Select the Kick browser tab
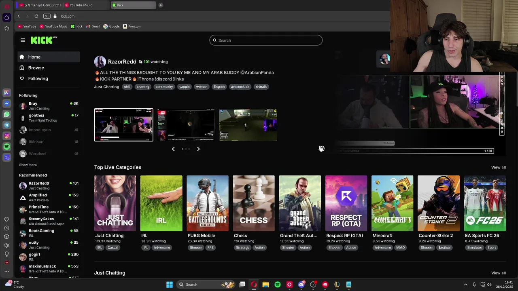Image resolution: width=518 pixels, height=291 pixels. [x=133, y=5]
